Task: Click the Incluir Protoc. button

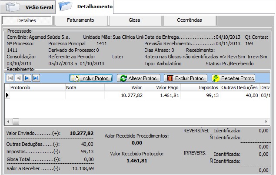Action: 91,78
